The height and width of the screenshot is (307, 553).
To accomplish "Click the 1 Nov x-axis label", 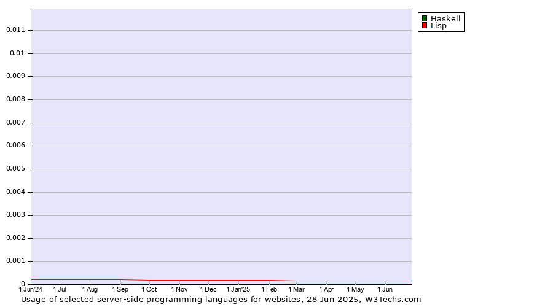I will (179, 289).
